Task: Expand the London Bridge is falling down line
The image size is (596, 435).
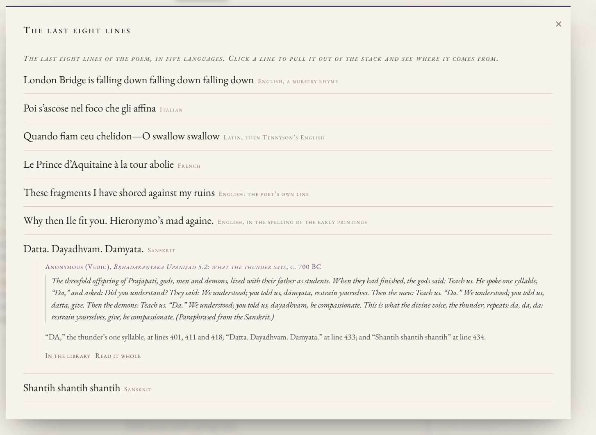Action: pyautogui.click(x=288, y=80)
